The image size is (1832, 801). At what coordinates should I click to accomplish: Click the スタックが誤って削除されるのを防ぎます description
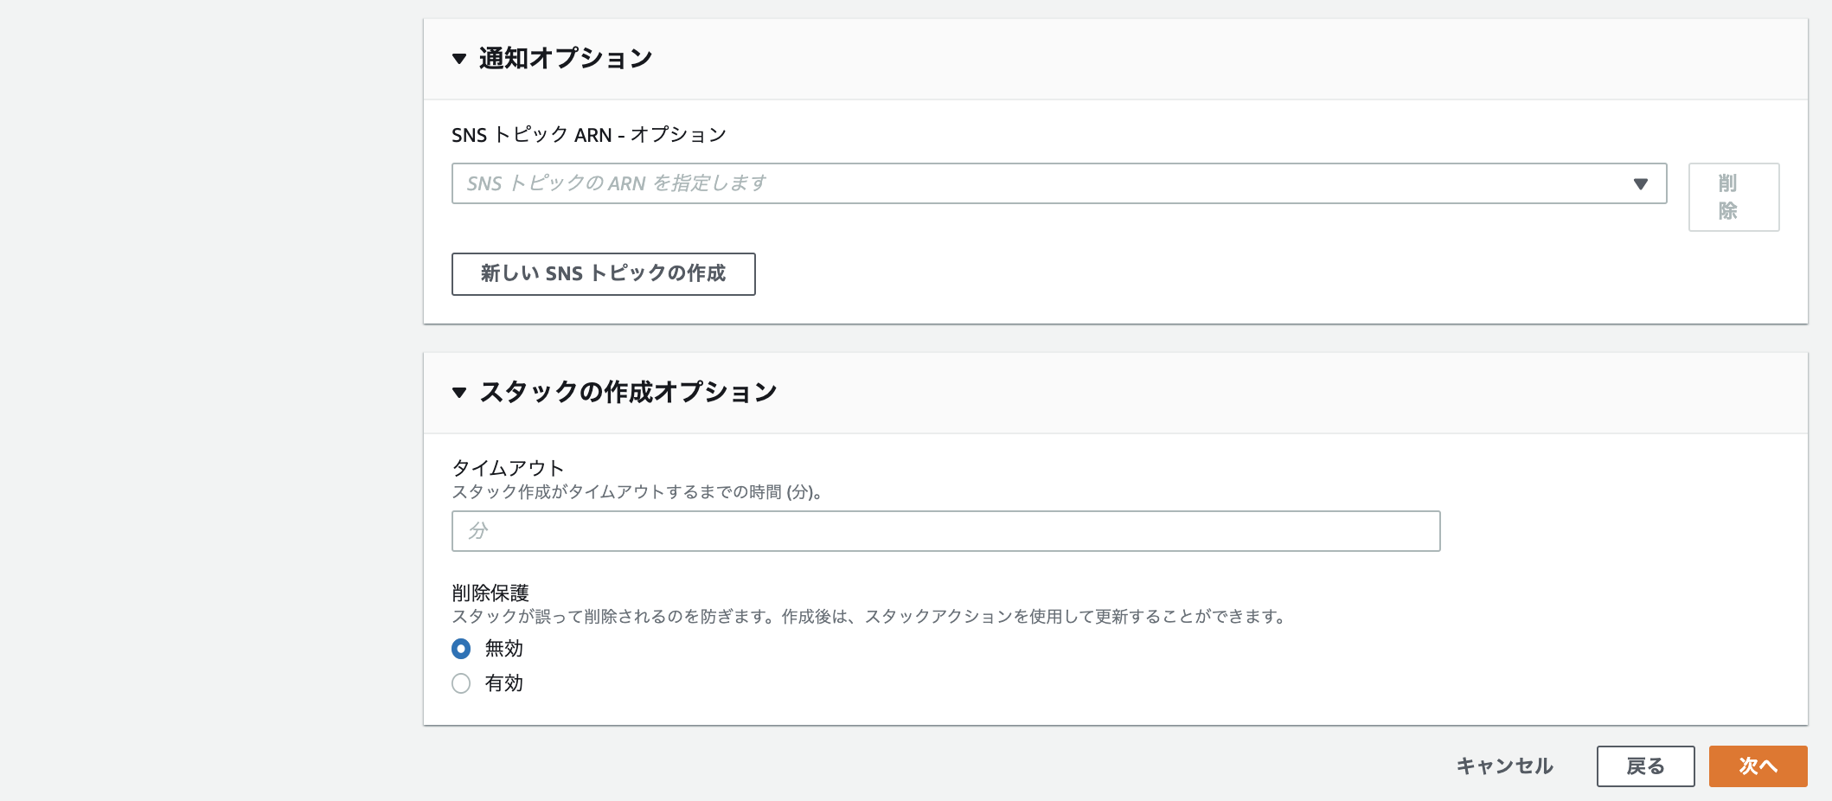[870, 617]
